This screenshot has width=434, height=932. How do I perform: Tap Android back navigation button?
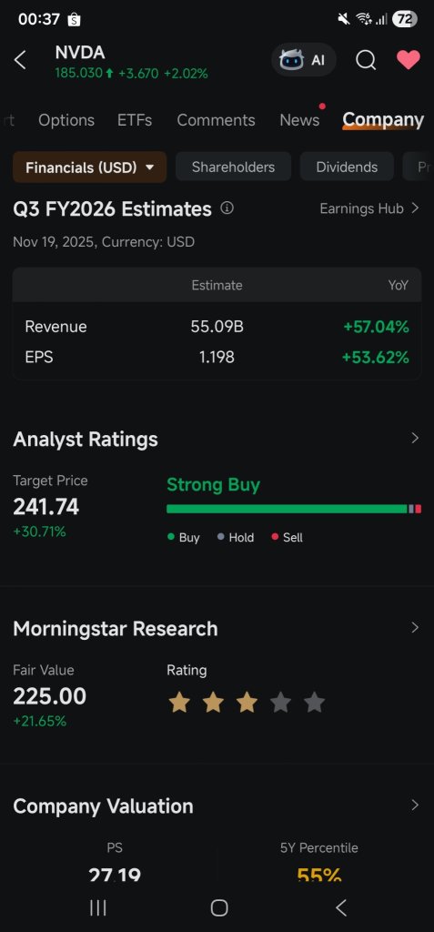coord(340,907)
